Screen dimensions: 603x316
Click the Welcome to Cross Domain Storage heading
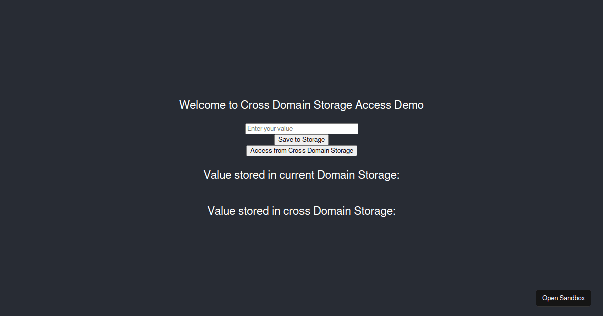pos(301,105)
